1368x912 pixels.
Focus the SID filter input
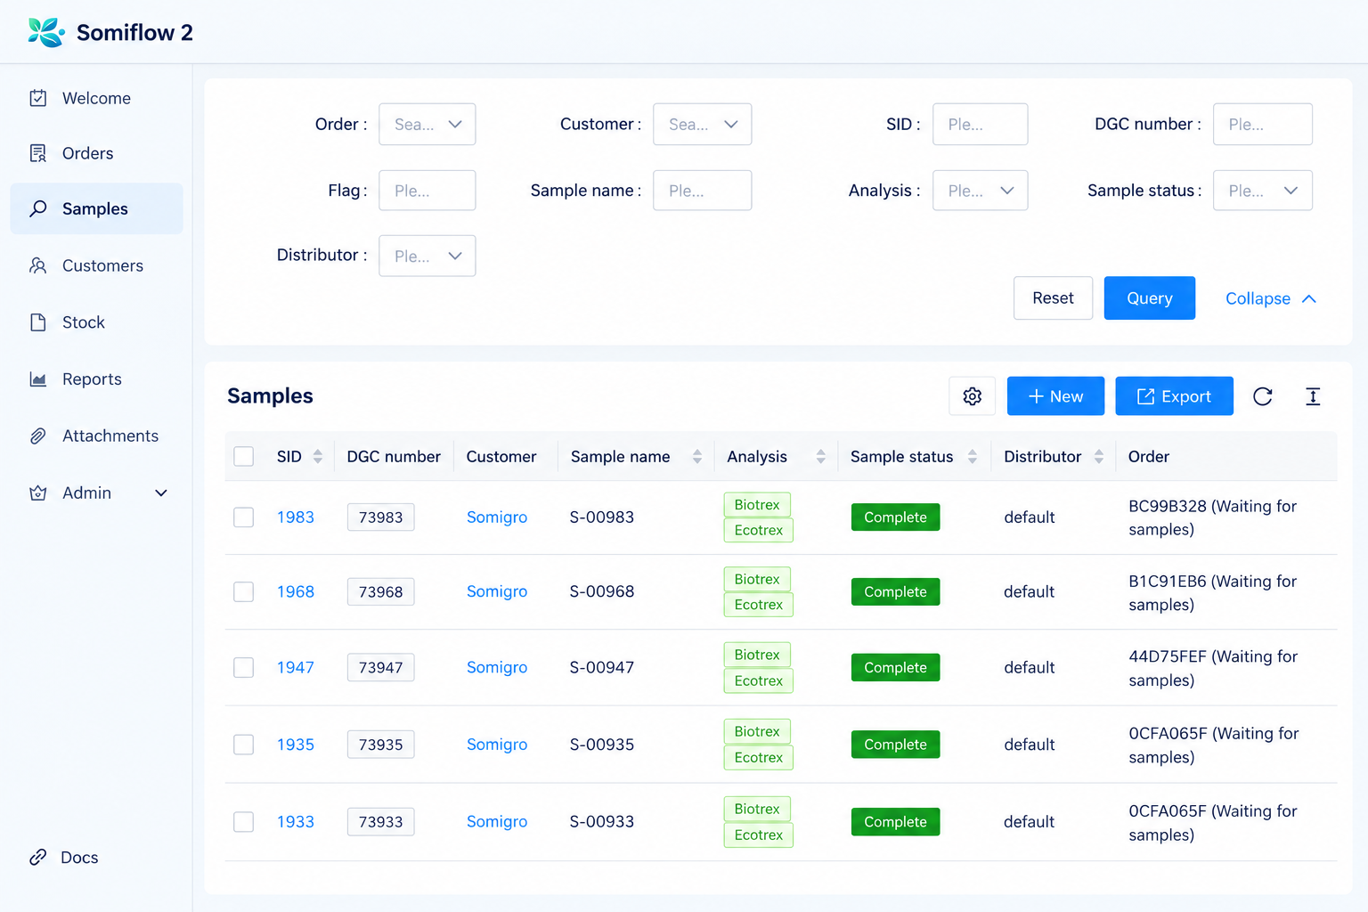[x=980, y=124]
